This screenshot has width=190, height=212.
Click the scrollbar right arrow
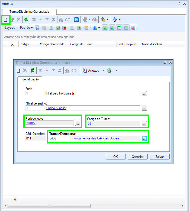[x=183, y=206]
